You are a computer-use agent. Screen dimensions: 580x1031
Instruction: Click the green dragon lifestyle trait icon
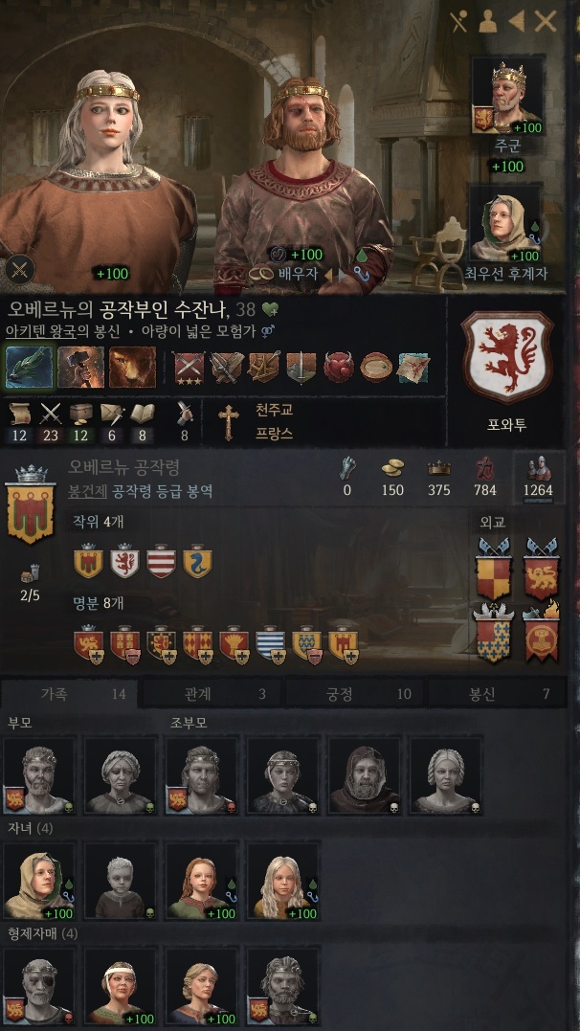pyautogui.click(x=29, y=367)
